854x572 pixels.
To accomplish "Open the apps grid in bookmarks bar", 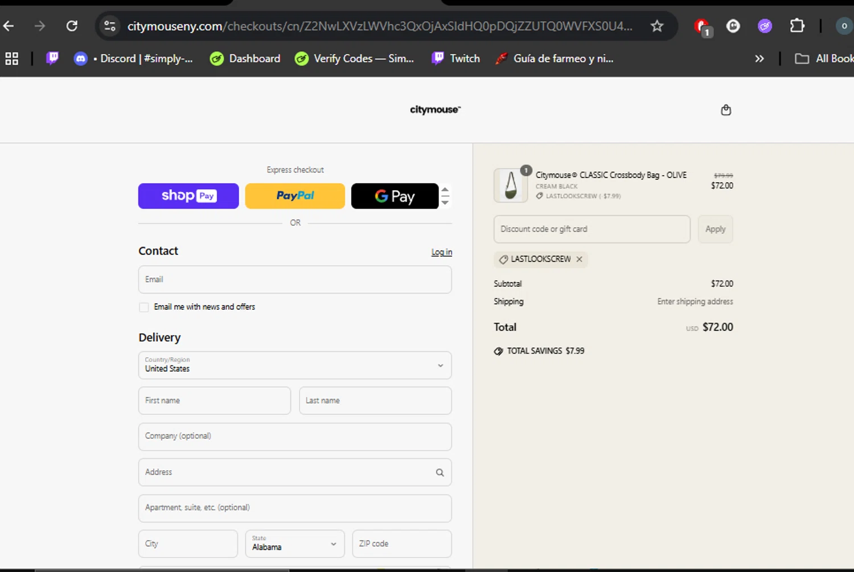I will click(11, 58).
